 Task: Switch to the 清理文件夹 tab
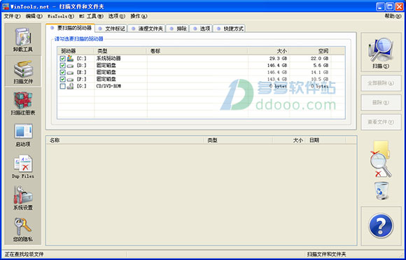click(x=147, y=29)
